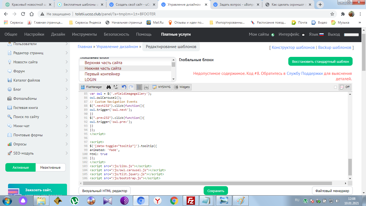Open FileZilla from the taskbar
Image resolution: width=366 pixels, height=206 pixels.
tap(191, 200)
